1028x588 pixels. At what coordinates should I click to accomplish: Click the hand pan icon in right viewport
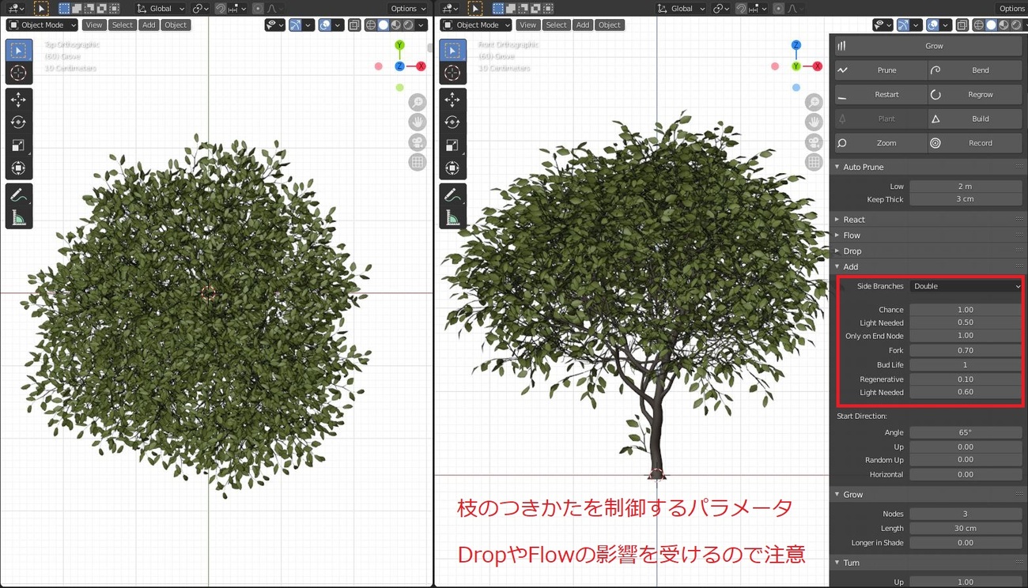point(814,122)
